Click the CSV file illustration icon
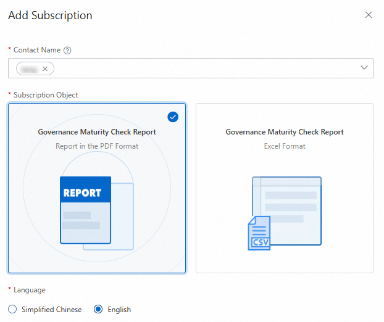The image size is (384, 322). click(259, 233)
